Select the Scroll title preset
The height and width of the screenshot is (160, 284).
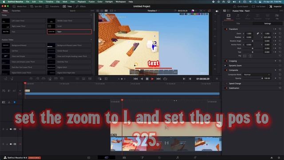[x=69, y=26]
